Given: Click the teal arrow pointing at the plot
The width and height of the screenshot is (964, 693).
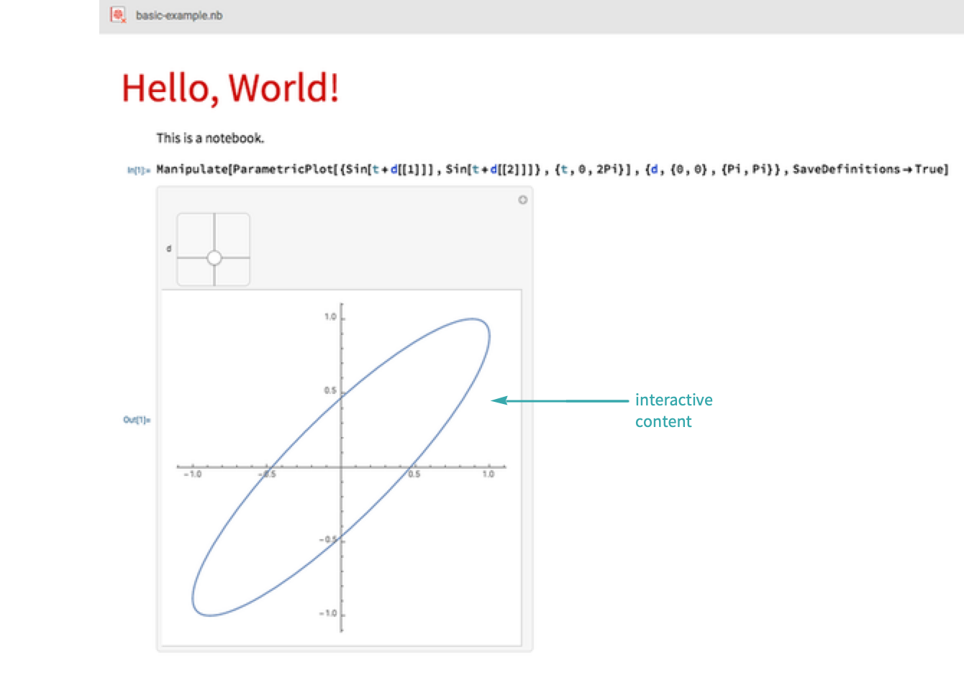Looking at the screenshot, I should tap(561, 400).
